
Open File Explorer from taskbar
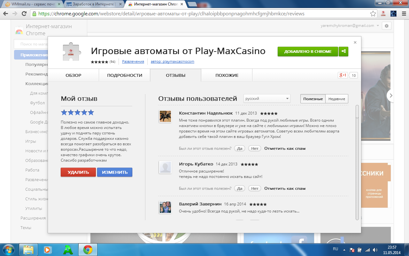pyautogui.click(x=29, y=250)
